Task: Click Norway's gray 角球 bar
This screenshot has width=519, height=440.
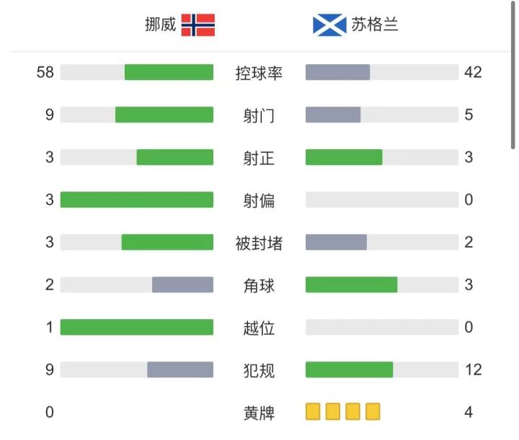Action: tap(182, 284)
